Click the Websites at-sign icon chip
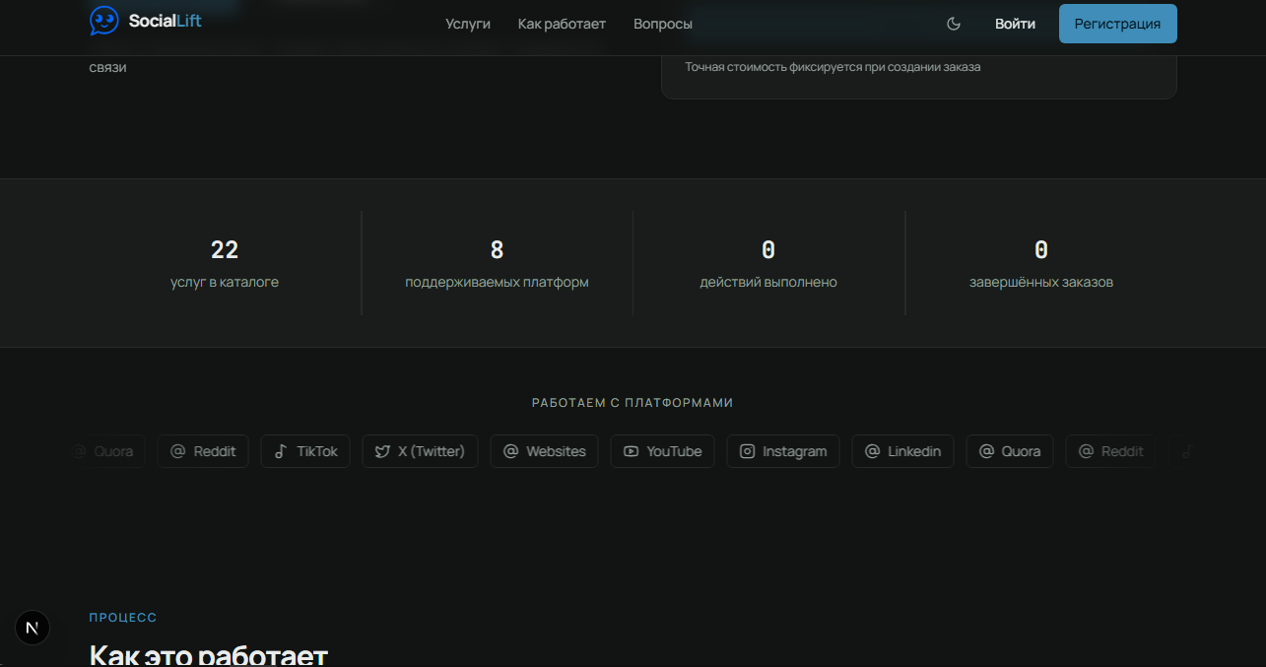 pyautogui.click(x=544, y=451)
